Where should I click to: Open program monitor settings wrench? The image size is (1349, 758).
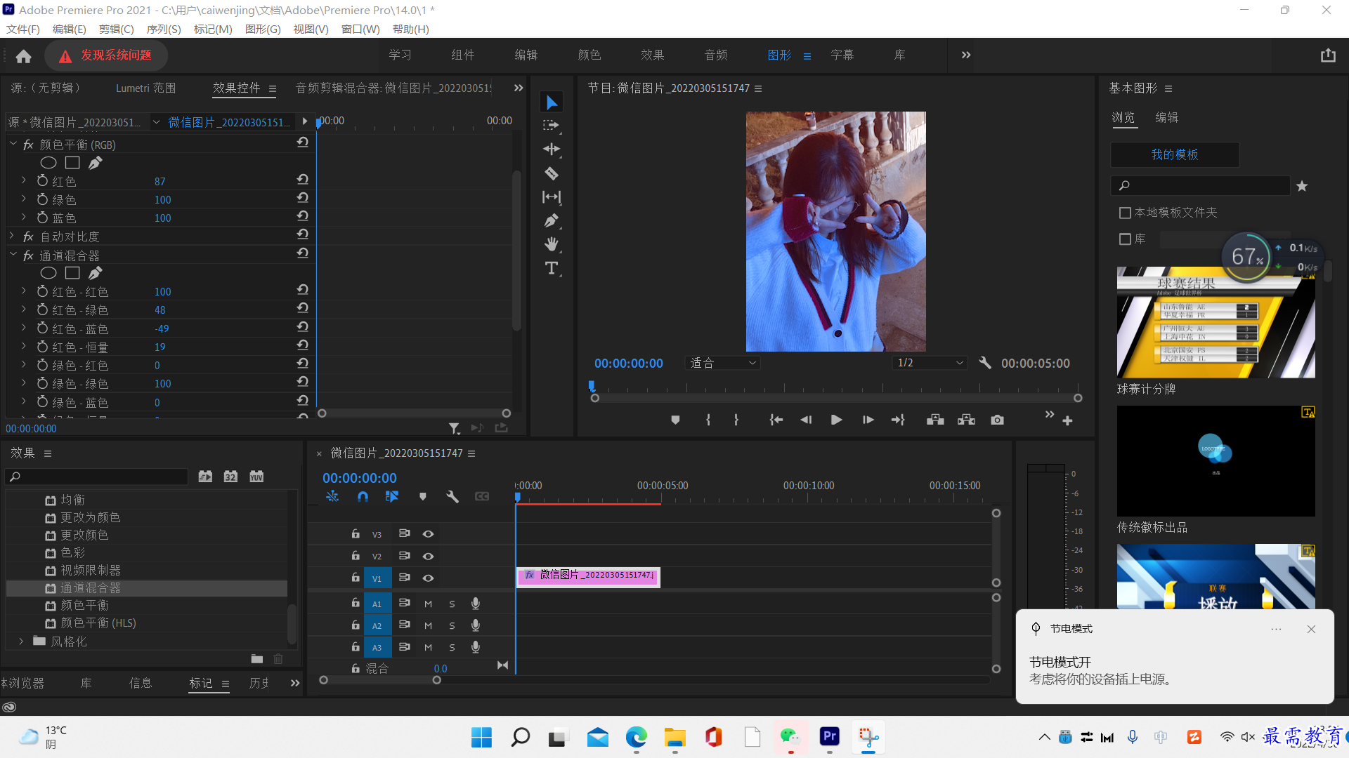click(x=985, y=363)
